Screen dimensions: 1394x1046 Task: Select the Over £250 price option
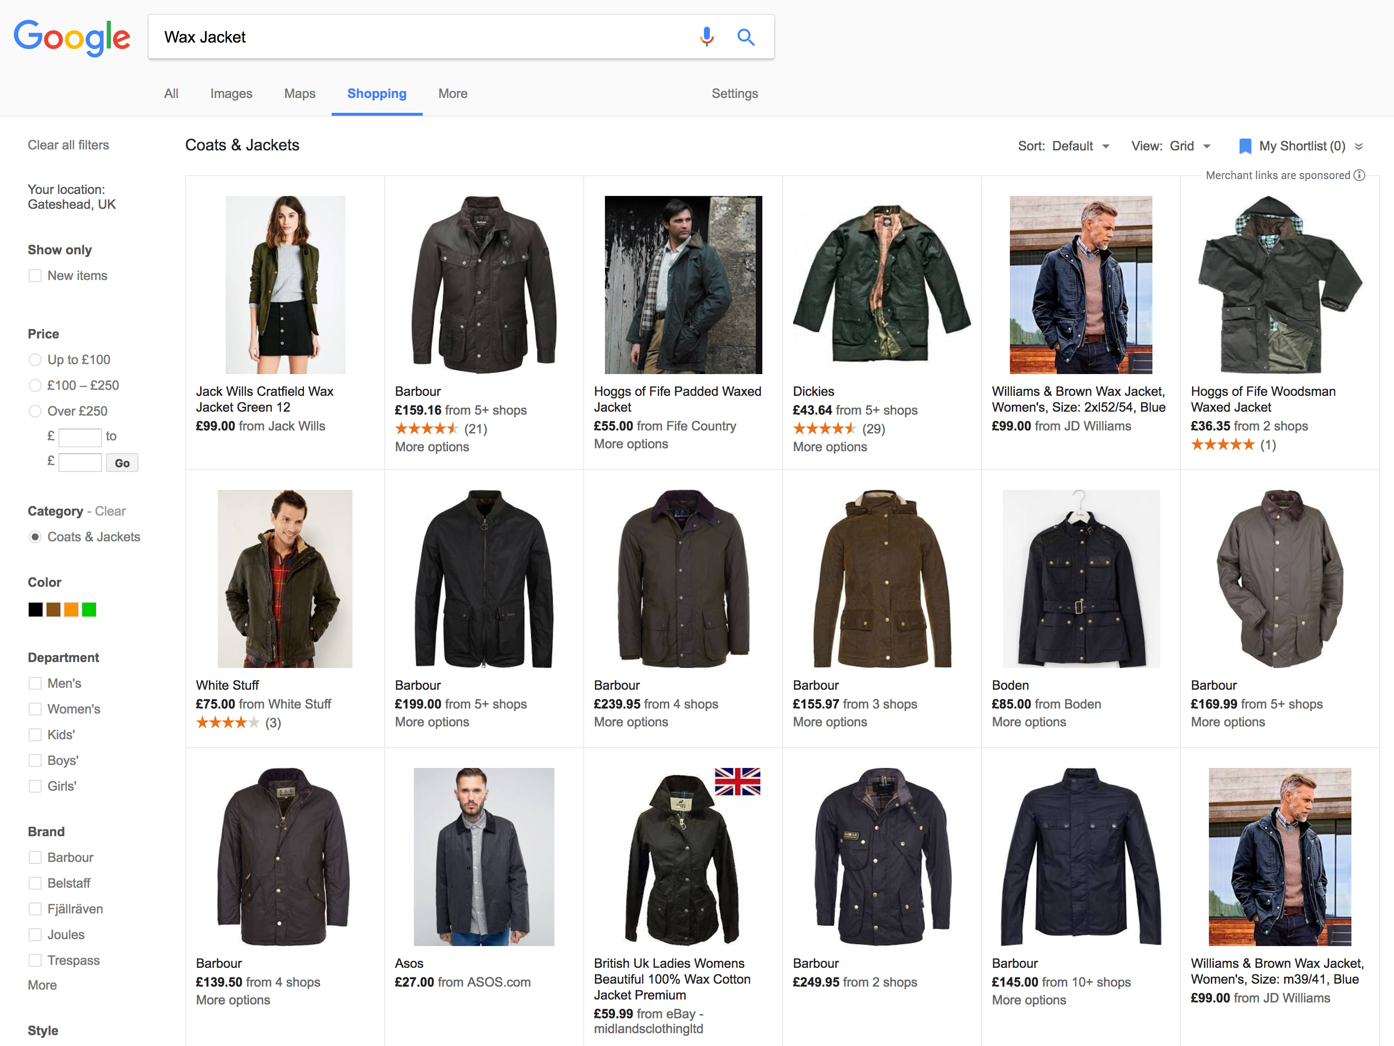(x=35, y=411)
